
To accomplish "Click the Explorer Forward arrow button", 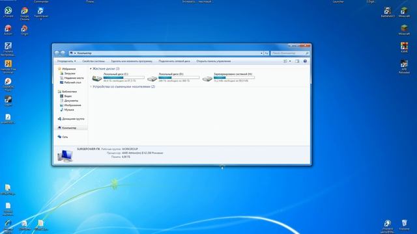I will [x=63, y=53].
